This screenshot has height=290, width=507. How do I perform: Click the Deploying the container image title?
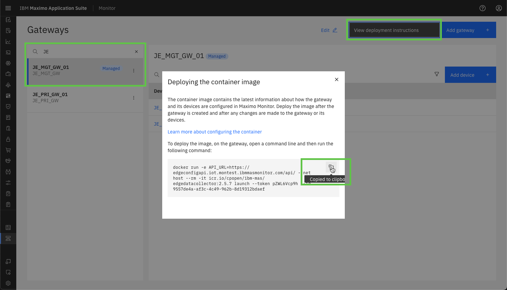click(214, 82)
